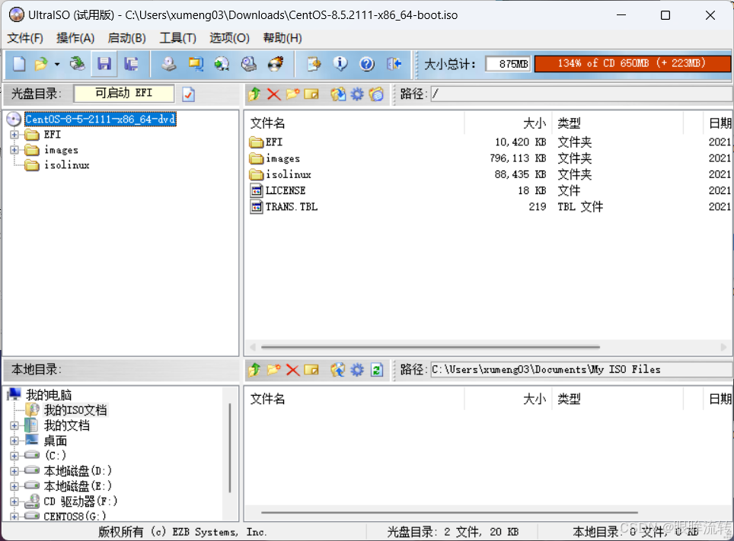Image resolution: width=734 pixels, height=541 pixels.
Task: Click the Exit door icon in toolbar
Action: (394, 64)
